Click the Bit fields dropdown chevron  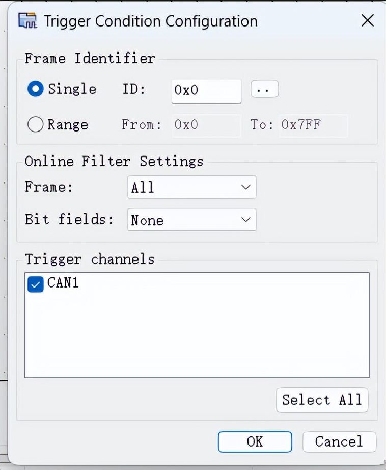246,220
